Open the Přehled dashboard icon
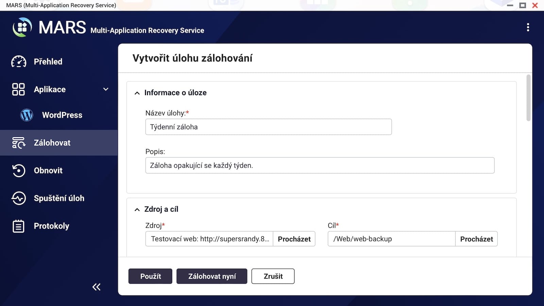 tap(19, 62)
